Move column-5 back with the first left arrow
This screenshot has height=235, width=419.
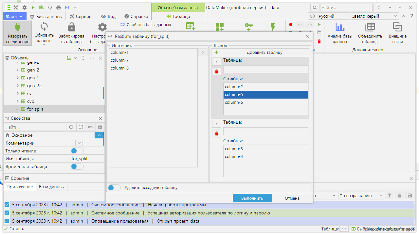coord(217,62)
